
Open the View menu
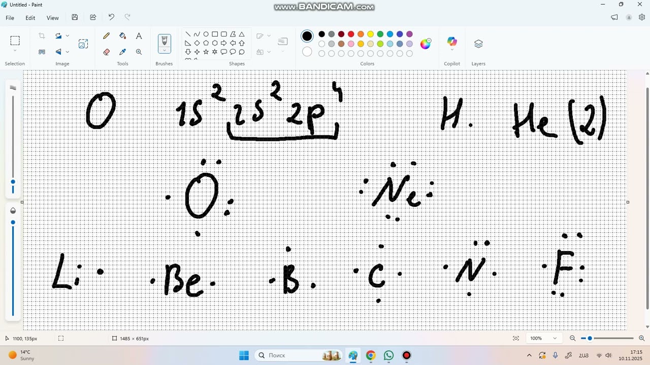pyautogui.click(x=53, y=18)
